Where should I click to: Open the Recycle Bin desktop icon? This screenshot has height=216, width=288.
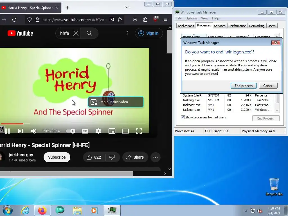[x=274, y=187]
